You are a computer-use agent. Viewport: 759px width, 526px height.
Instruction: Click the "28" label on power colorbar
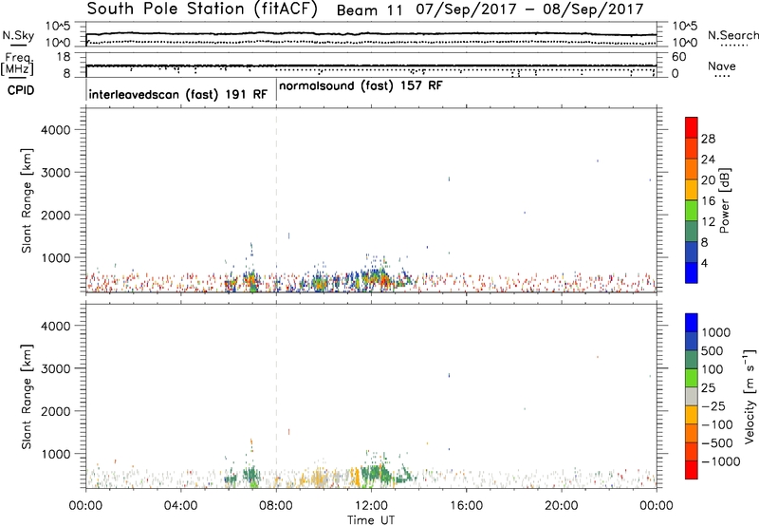point(708,139)
